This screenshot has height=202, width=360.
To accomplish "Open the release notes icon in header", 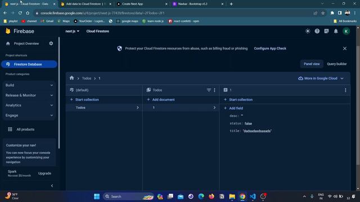I will [326, 31].
